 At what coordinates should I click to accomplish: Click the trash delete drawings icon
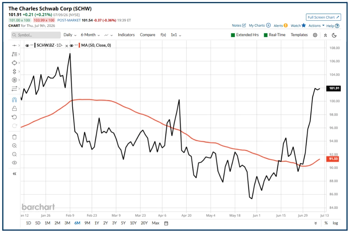pyautogui.click(x=14, y=137)
